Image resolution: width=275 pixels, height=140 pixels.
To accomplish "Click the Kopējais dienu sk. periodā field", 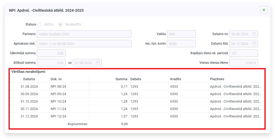I will click(x=243, y=53).
